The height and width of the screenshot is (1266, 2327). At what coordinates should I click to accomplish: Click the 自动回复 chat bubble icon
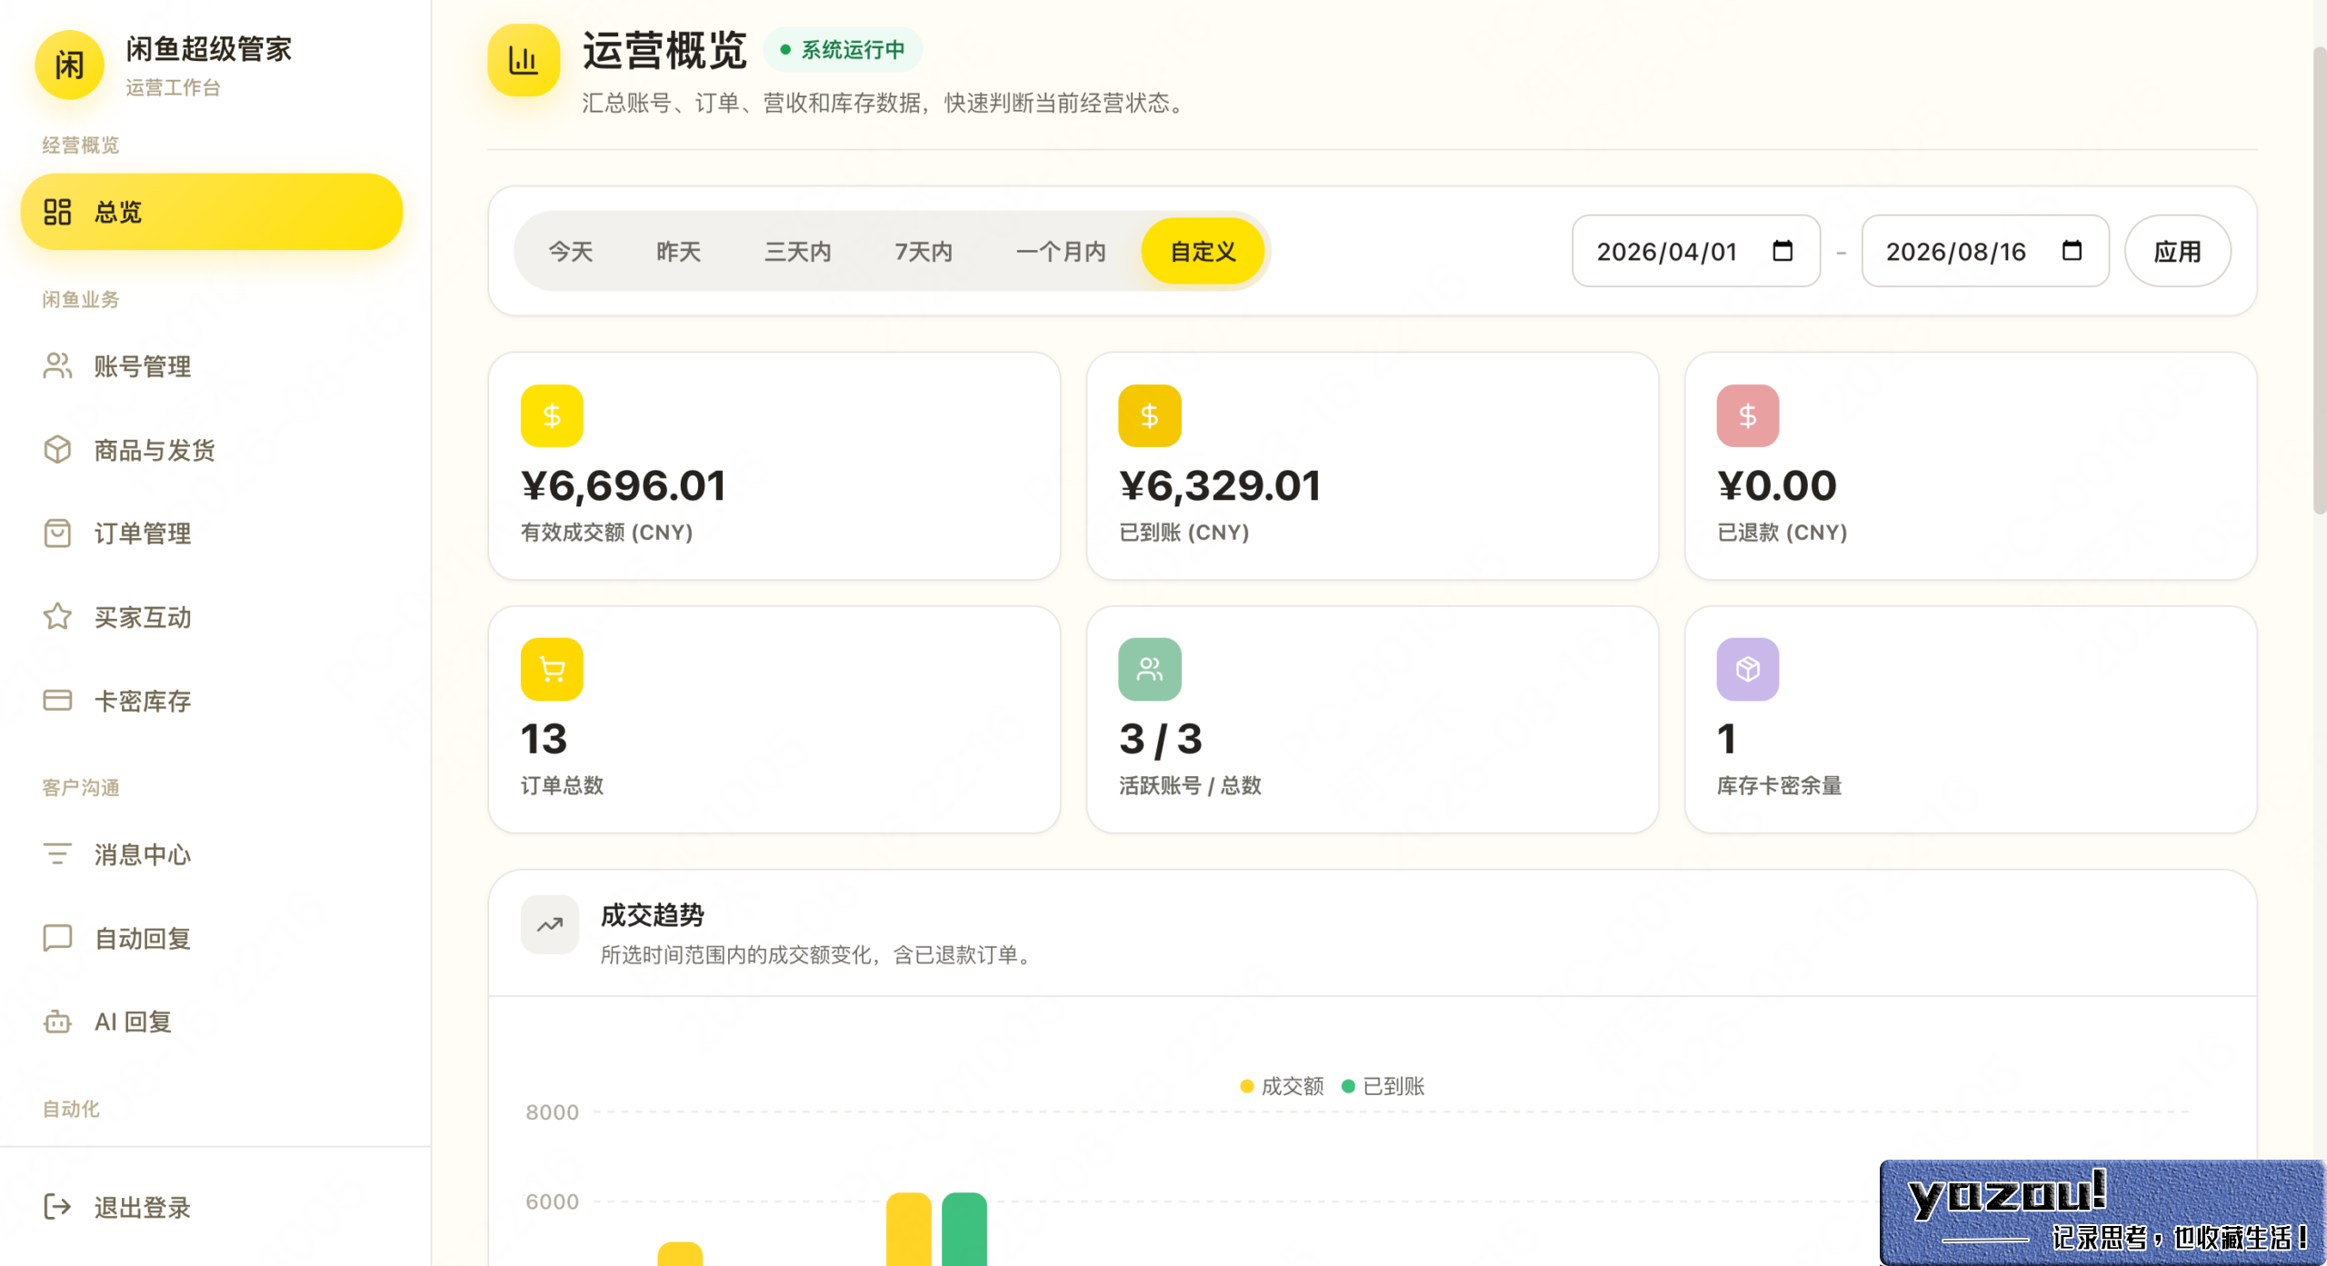click(x=57, y=937)
